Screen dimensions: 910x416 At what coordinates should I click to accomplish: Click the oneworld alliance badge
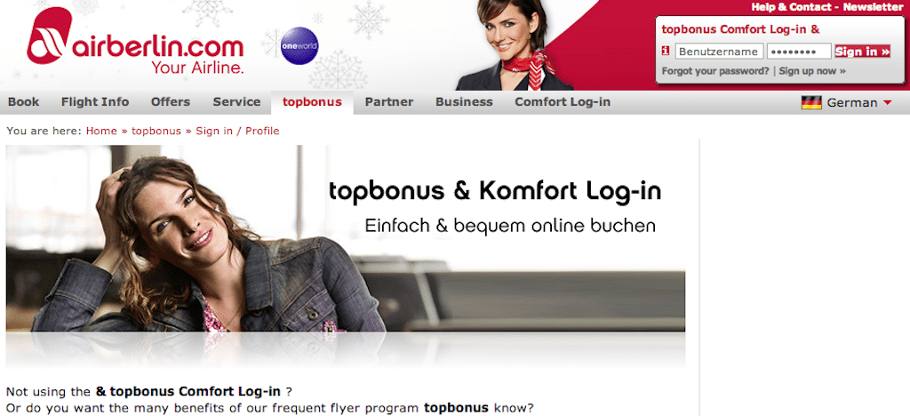coord(299,46)
